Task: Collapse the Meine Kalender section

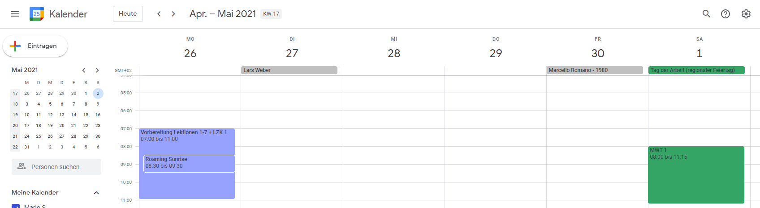Action: (96, 193)
